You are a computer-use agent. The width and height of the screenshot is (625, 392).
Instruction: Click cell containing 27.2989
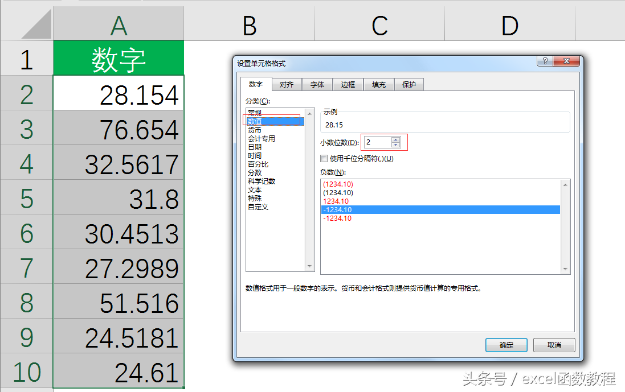click(x=119, y=267)
